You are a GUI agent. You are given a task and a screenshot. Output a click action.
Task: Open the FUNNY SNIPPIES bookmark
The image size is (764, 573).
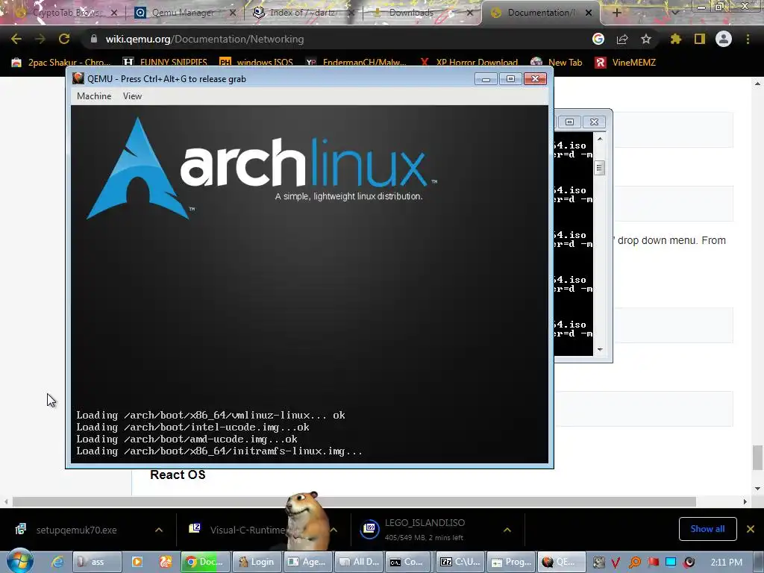click(165, 63)
